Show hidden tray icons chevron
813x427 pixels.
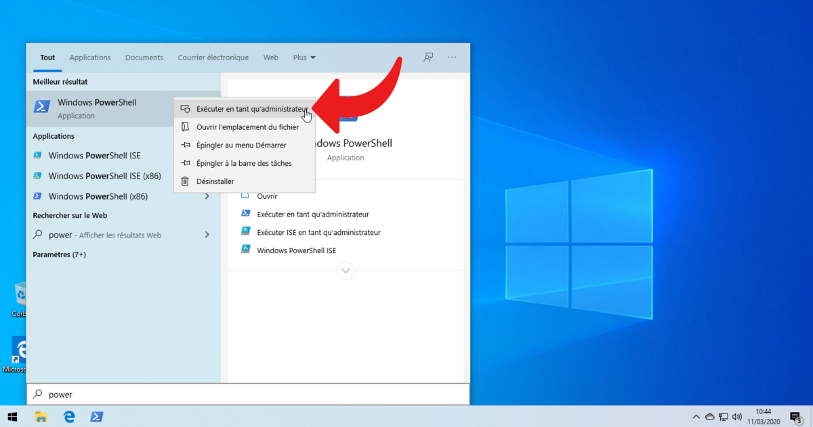click(696, 417)
